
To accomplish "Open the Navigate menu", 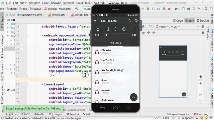I will coord(34,3).
